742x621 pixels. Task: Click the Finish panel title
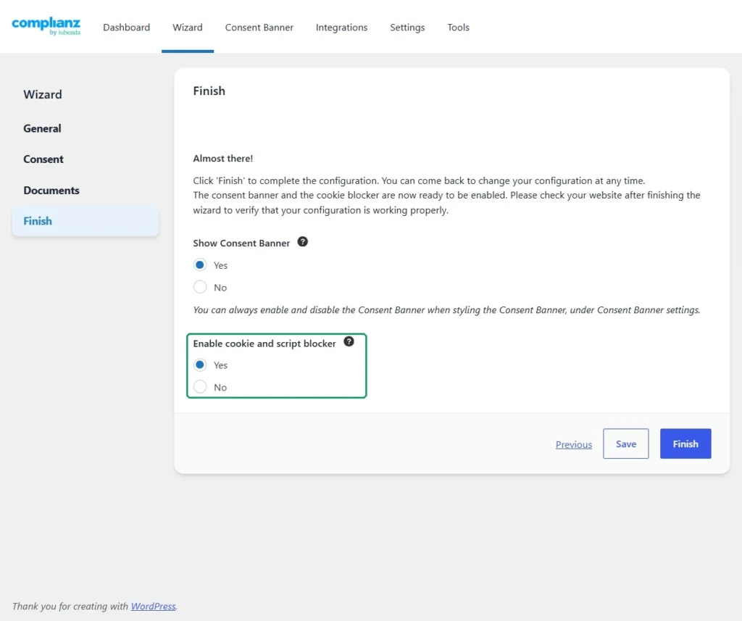[209, 91]
